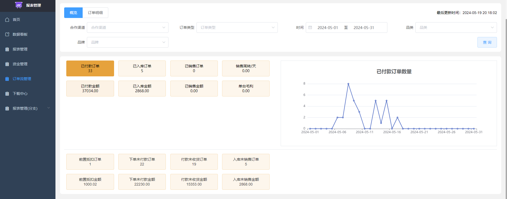Click the 已付款订单数量 chart title
This screenshot has height=199, width=507.
click(394, 72)
